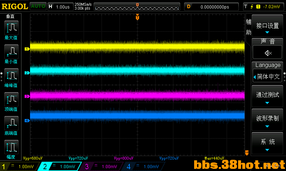Click the RIGOL logo
The height and width of the screenshot is (171, 286).
(x=15, y=6)
